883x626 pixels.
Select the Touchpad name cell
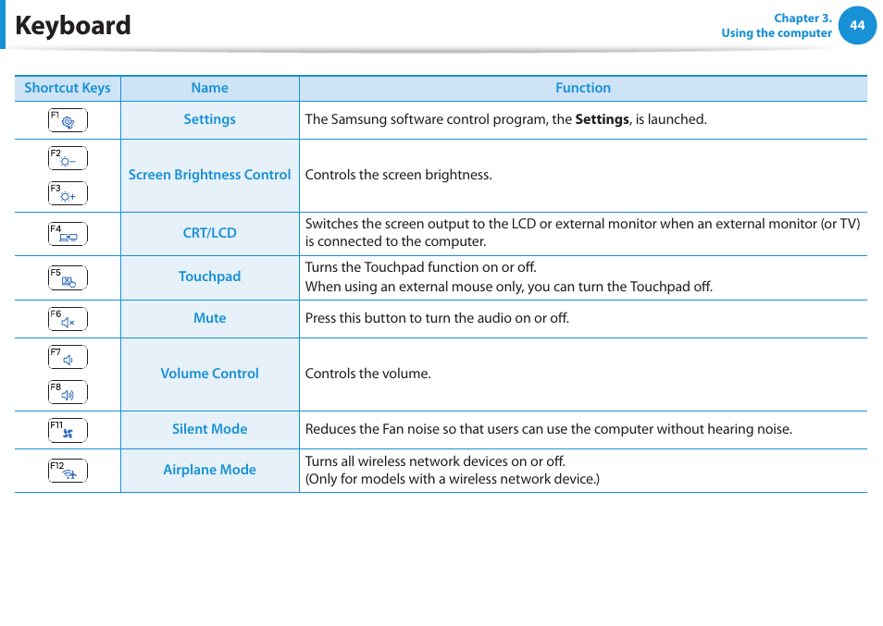pos(209,277)
